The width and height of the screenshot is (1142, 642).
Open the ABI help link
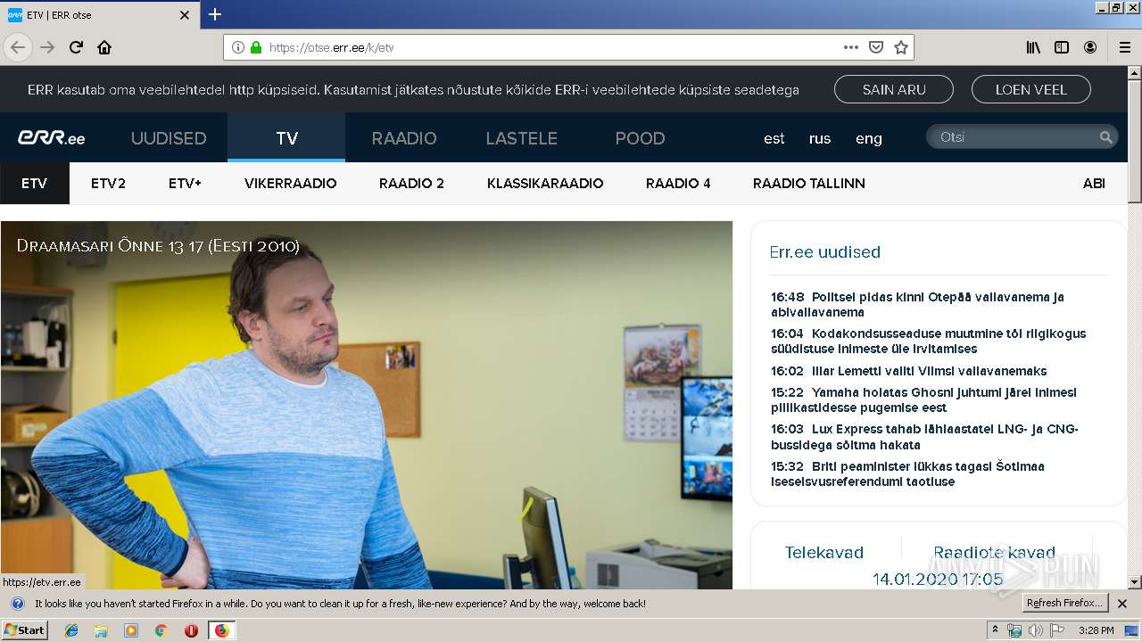point(1094,183)
